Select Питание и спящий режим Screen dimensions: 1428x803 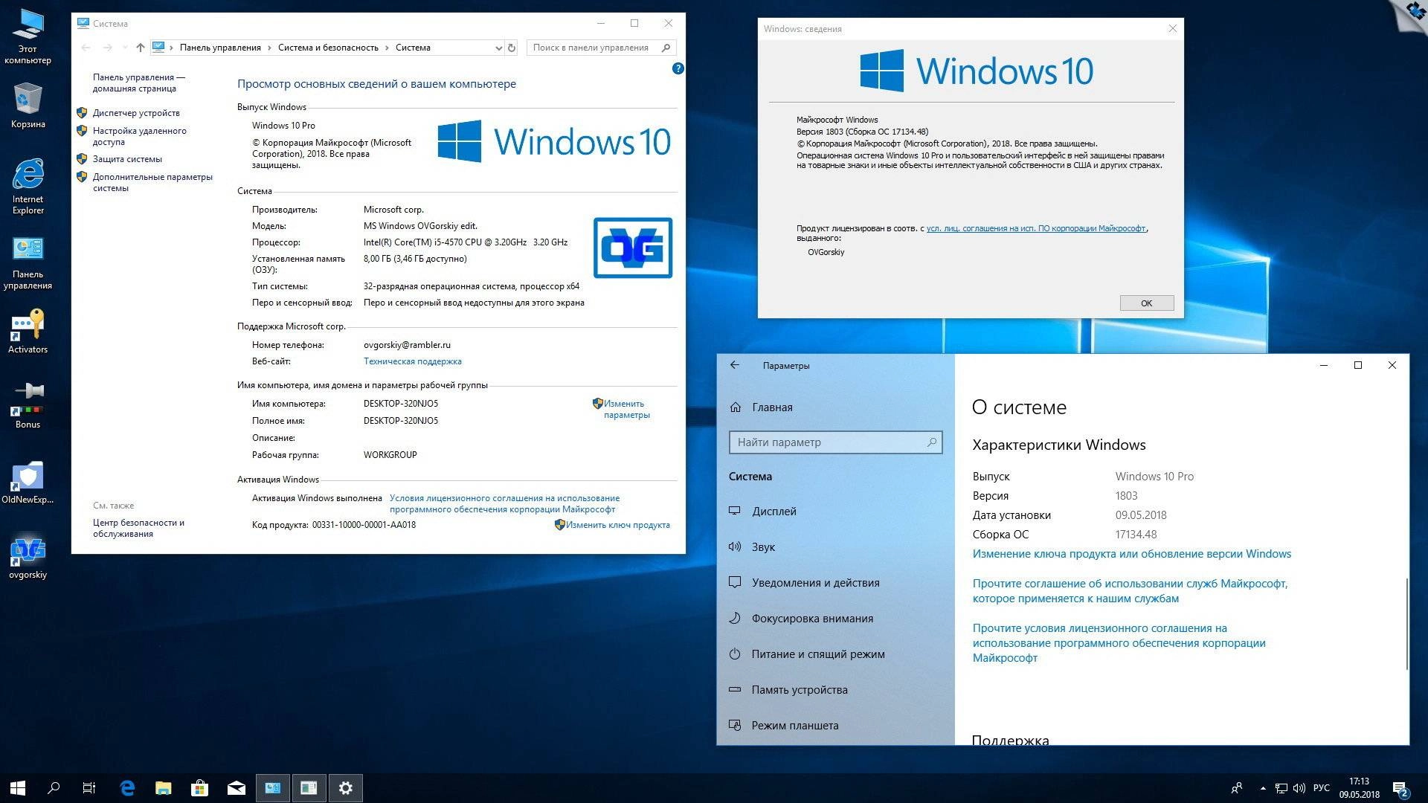[x=835, y=654]
